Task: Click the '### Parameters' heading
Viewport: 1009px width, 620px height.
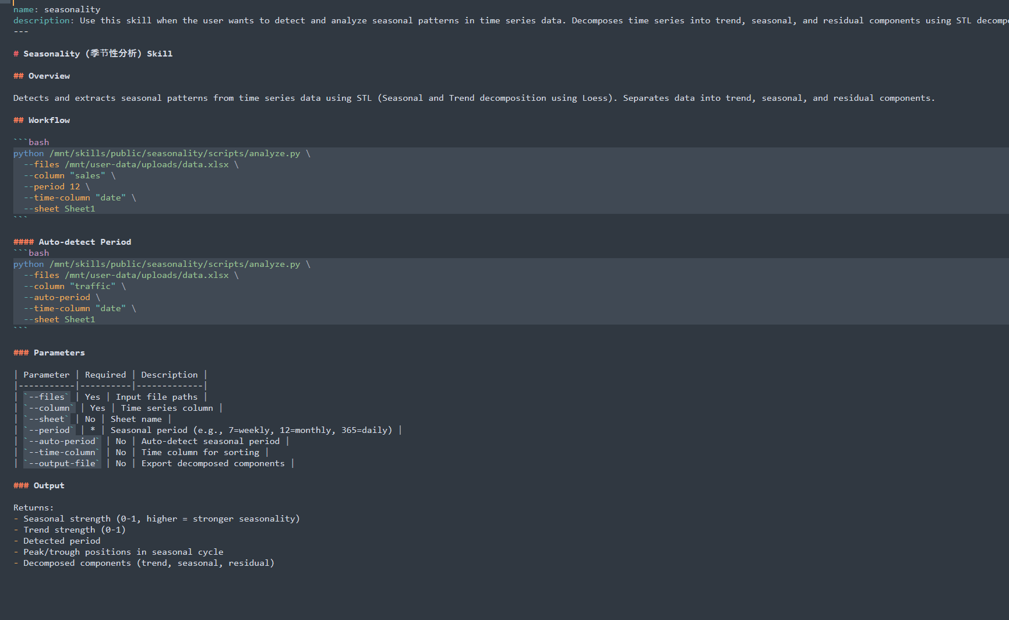Action: [x=49, y=353]
